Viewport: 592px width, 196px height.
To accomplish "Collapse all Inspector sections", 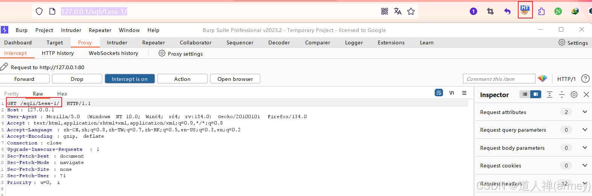I will click(562, 94).
